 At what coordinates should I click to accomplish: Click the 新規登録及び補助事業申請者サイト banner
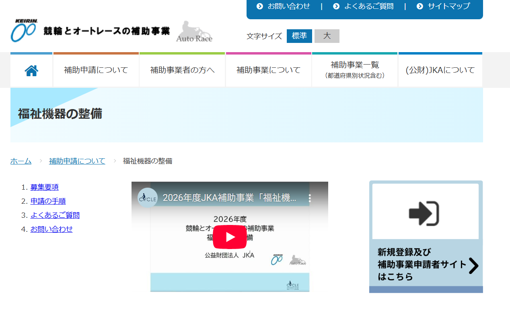[425, 237]
